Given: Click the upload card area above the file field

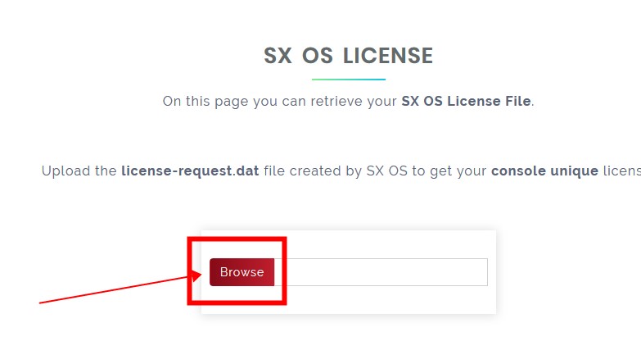Looking at the screenshot, I should point(390,244).
